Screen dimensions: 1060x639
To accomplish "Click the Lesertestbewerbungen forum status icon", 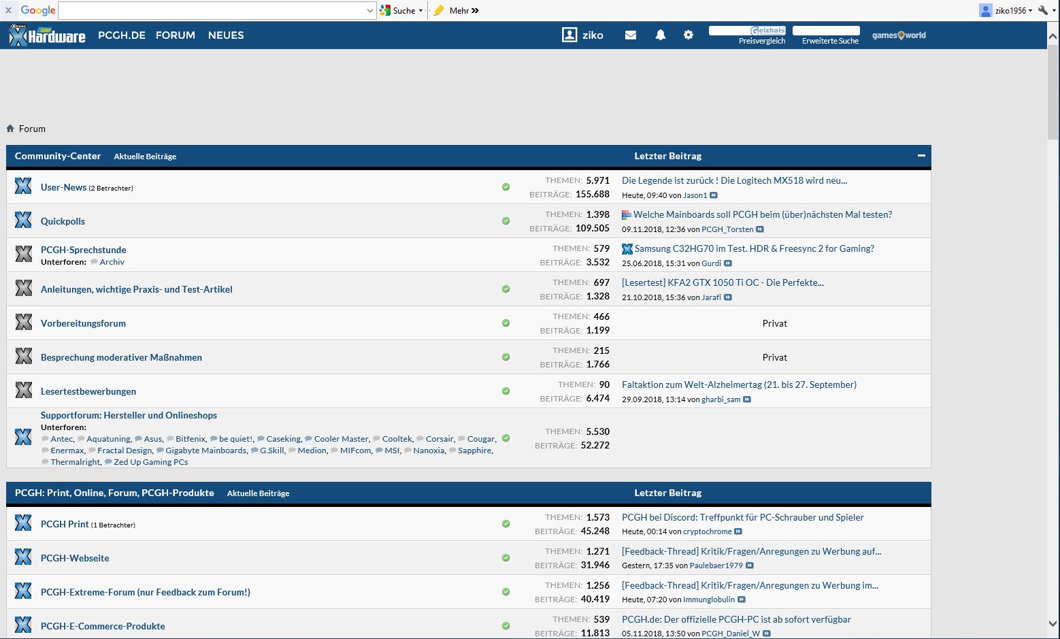I will pos(23,391).
